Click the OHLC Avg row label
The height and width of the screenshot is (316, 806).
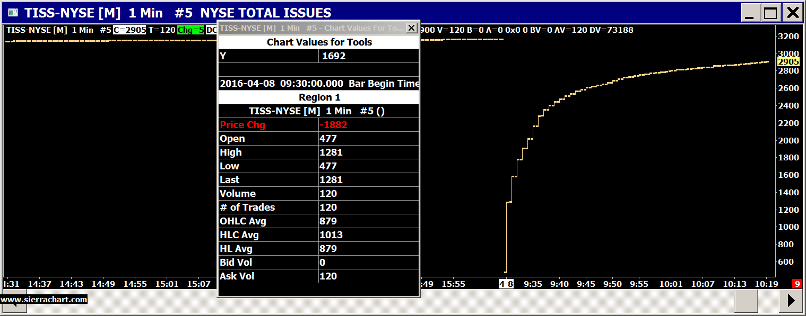[243, 221]
